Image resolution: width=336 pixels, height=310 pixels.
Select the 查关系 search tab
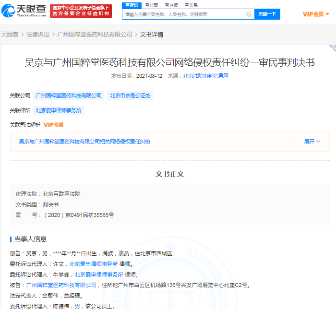click(191, 5)
